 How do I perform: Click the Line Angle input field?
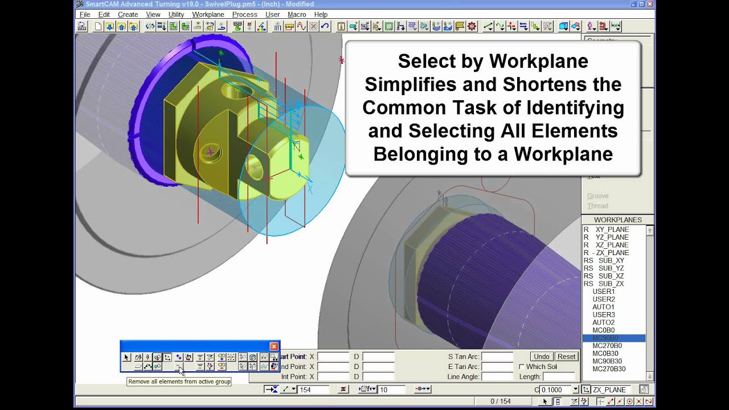pyautogui.click(x=497, y=377)
